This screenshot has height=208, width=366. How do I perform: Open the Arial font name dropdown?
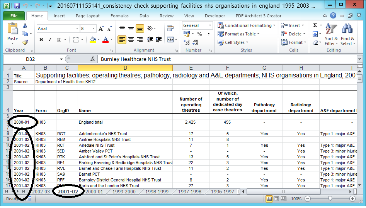(77, 29)
